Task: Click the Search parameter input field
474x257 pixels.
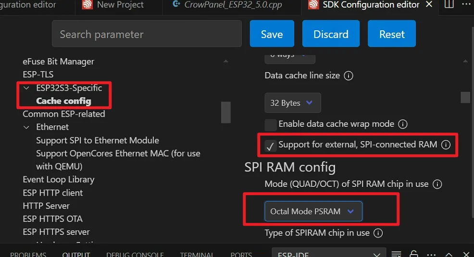Action: [x=147, y=35]
